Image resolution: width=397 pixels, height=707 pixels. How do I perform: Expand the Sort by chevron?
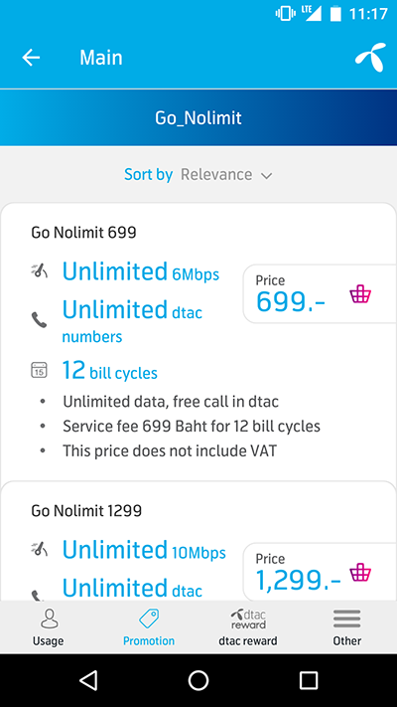(x=267, y=175)
